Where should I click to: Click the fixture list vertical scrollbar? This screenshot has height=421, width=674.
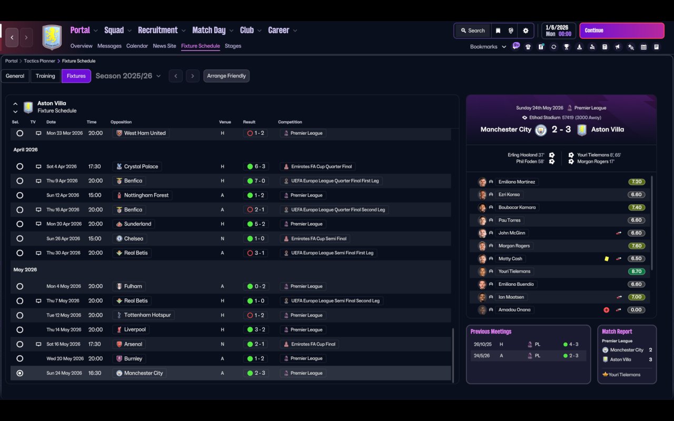453,355
